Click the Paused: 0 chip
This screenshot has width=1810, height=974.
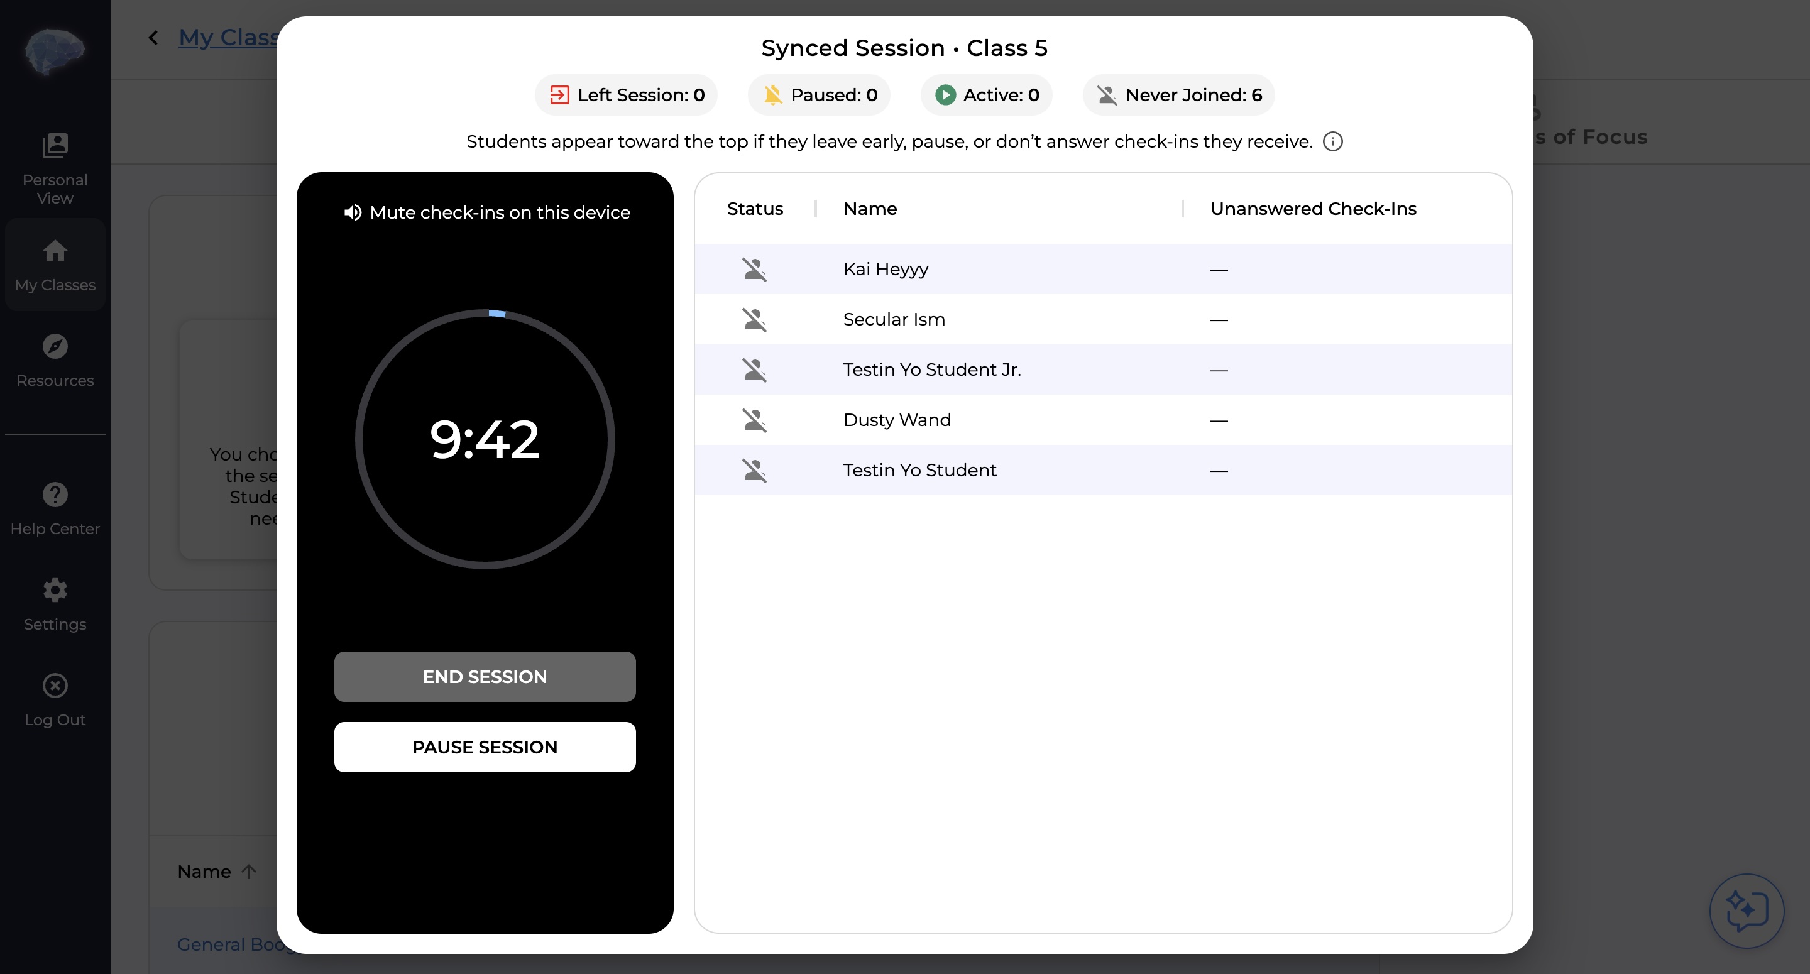click(820, 95)
